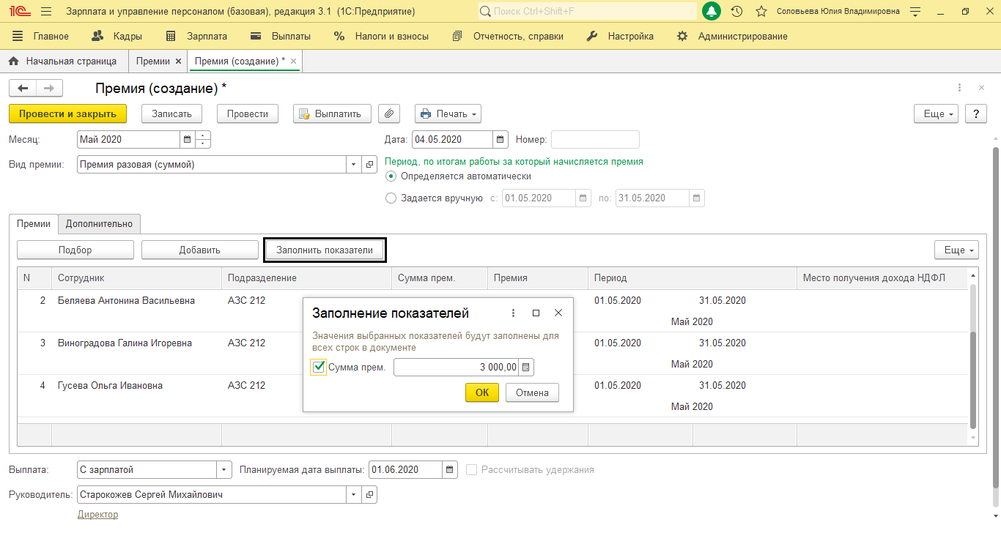Viewport: 1001px width, 533px height.
Task: Uncheck the Сумма прем. checkbox
Action: point(319,367)
